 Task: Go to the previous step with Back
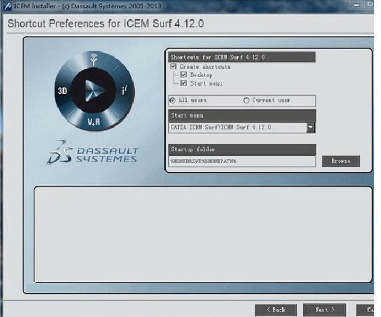(x=275, y=310)
